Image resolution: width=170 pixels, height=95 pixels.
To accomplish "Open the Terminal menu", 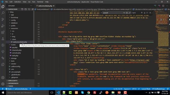I will tap(40, 2).
